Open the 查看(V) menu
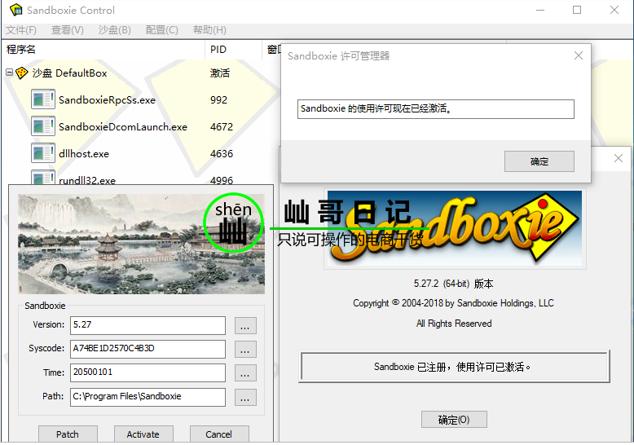634x445 pixels. (x=68, y=30)
